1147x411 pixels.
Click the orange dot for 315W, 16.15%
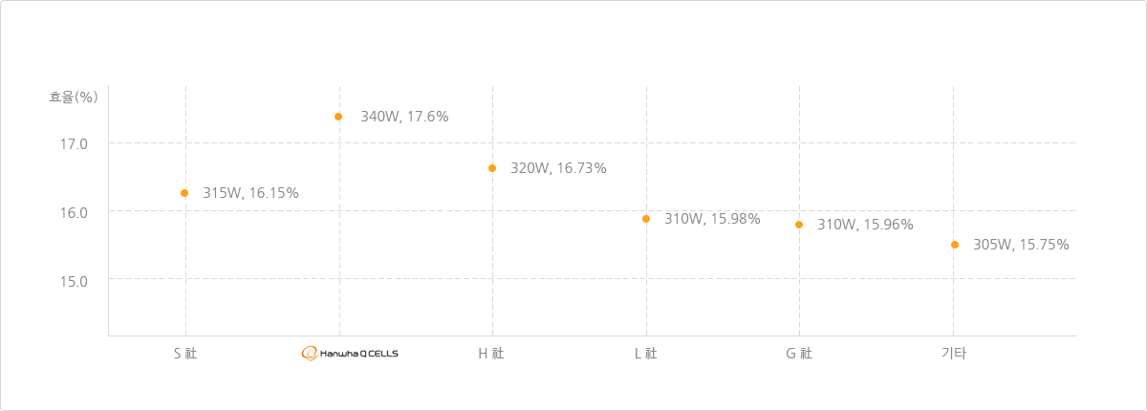[x=184, y=193]
